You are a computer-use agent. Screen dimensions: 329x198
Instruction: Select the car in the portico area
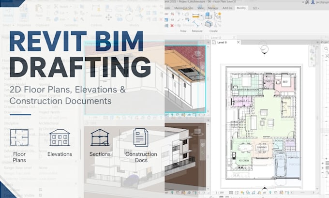pyautogui.click(x=281, y=165)
